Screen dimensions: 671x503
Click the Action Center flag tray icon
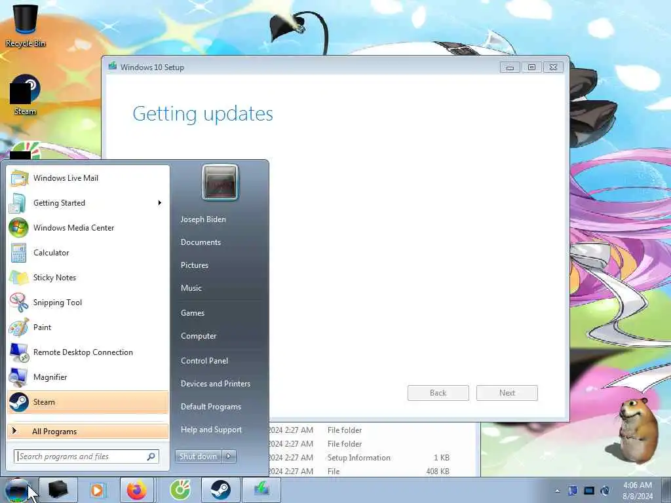[573, 491]
